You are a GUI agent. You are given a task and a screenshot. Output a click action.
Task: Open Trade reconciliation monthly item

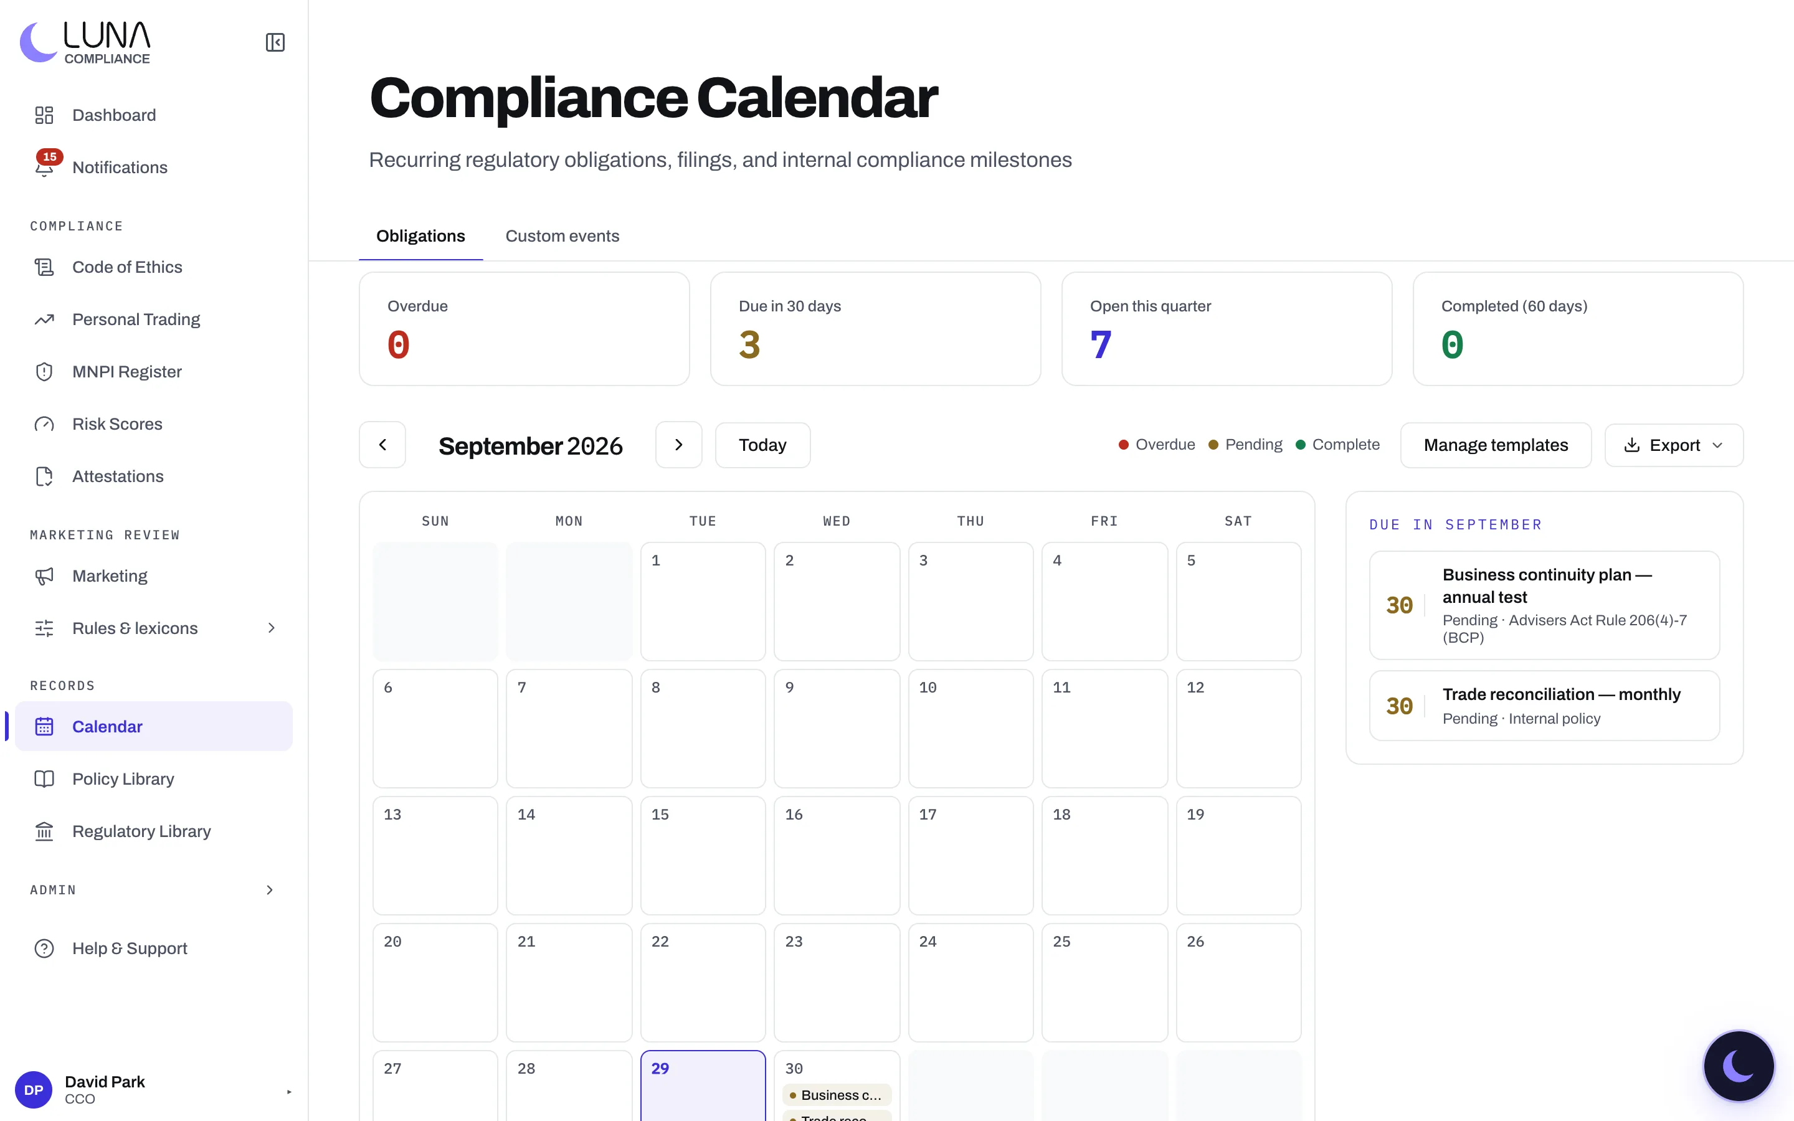(1544, 706)
